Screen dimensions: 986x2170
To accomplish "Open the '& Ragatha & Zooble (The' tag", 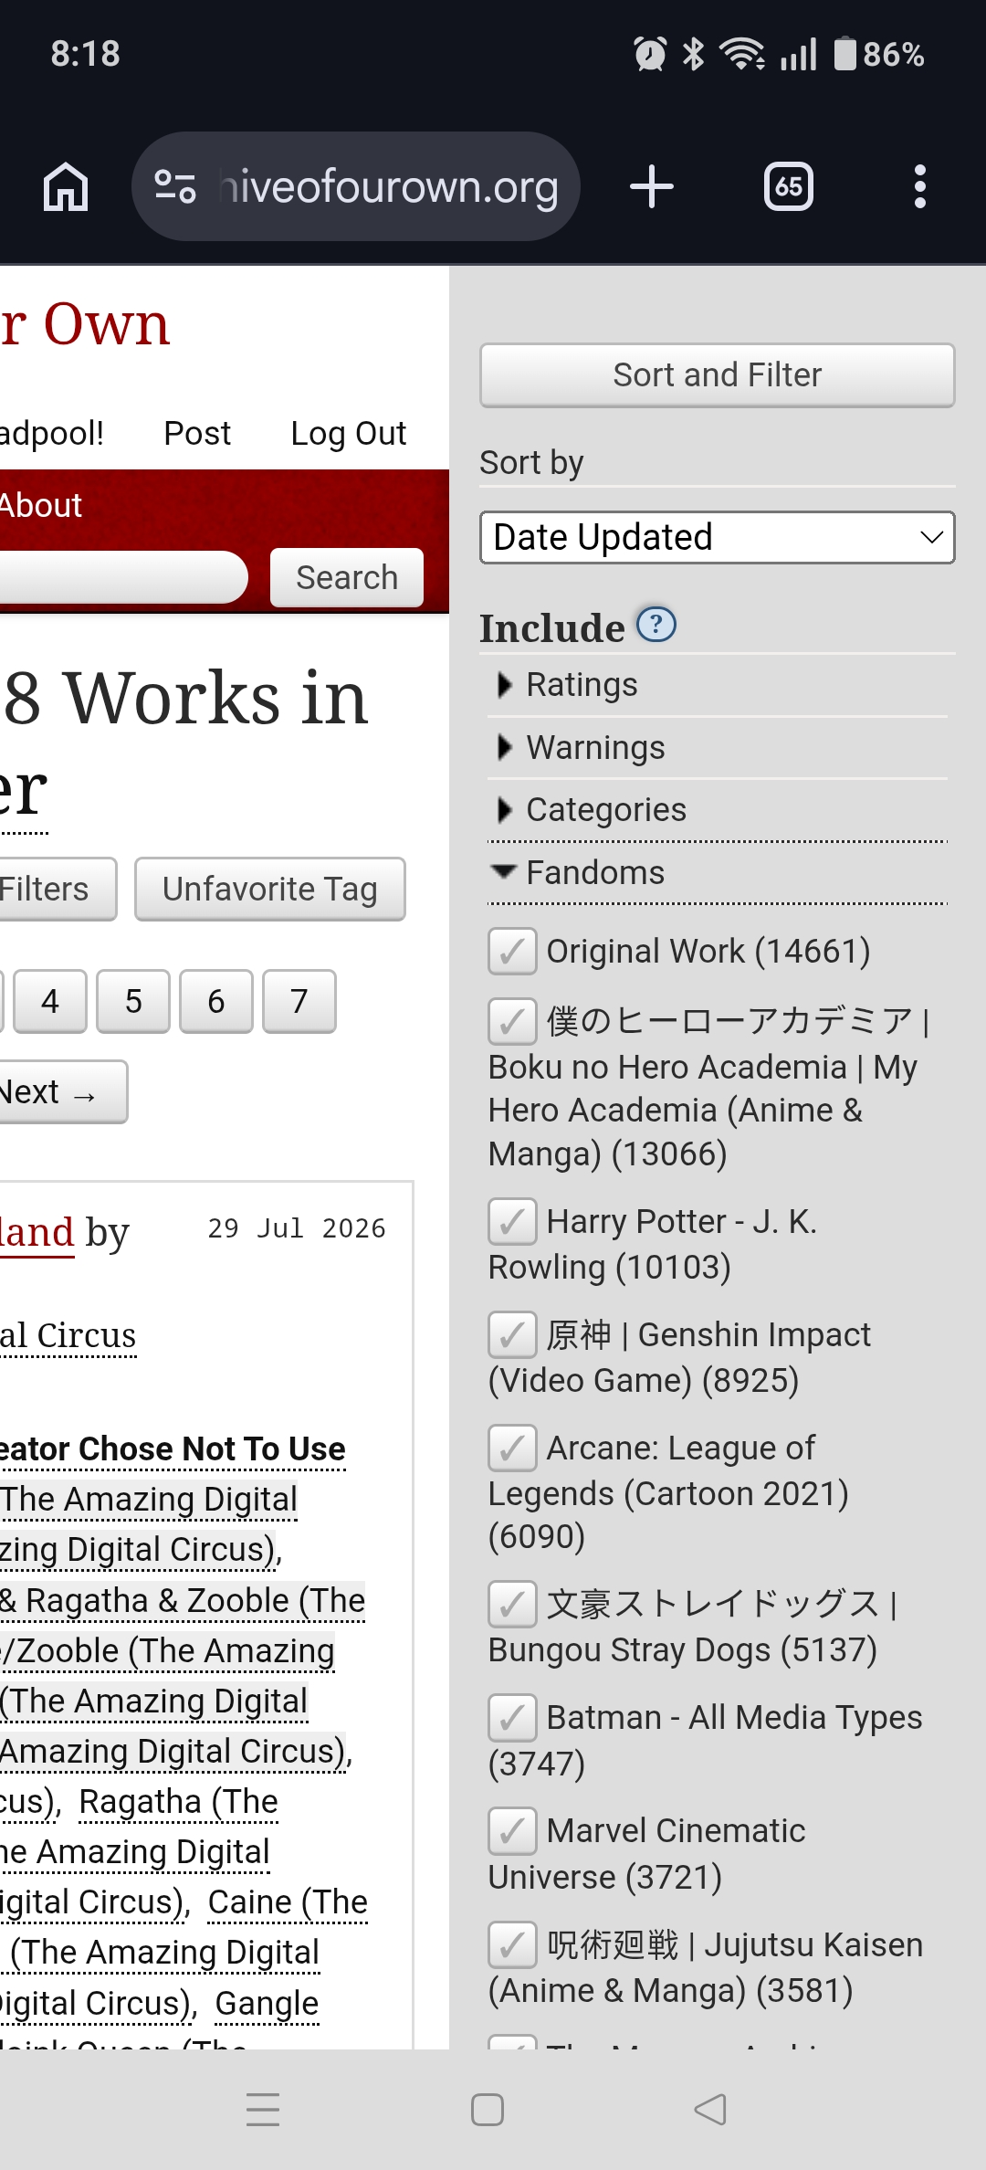I will (183, 1601).
